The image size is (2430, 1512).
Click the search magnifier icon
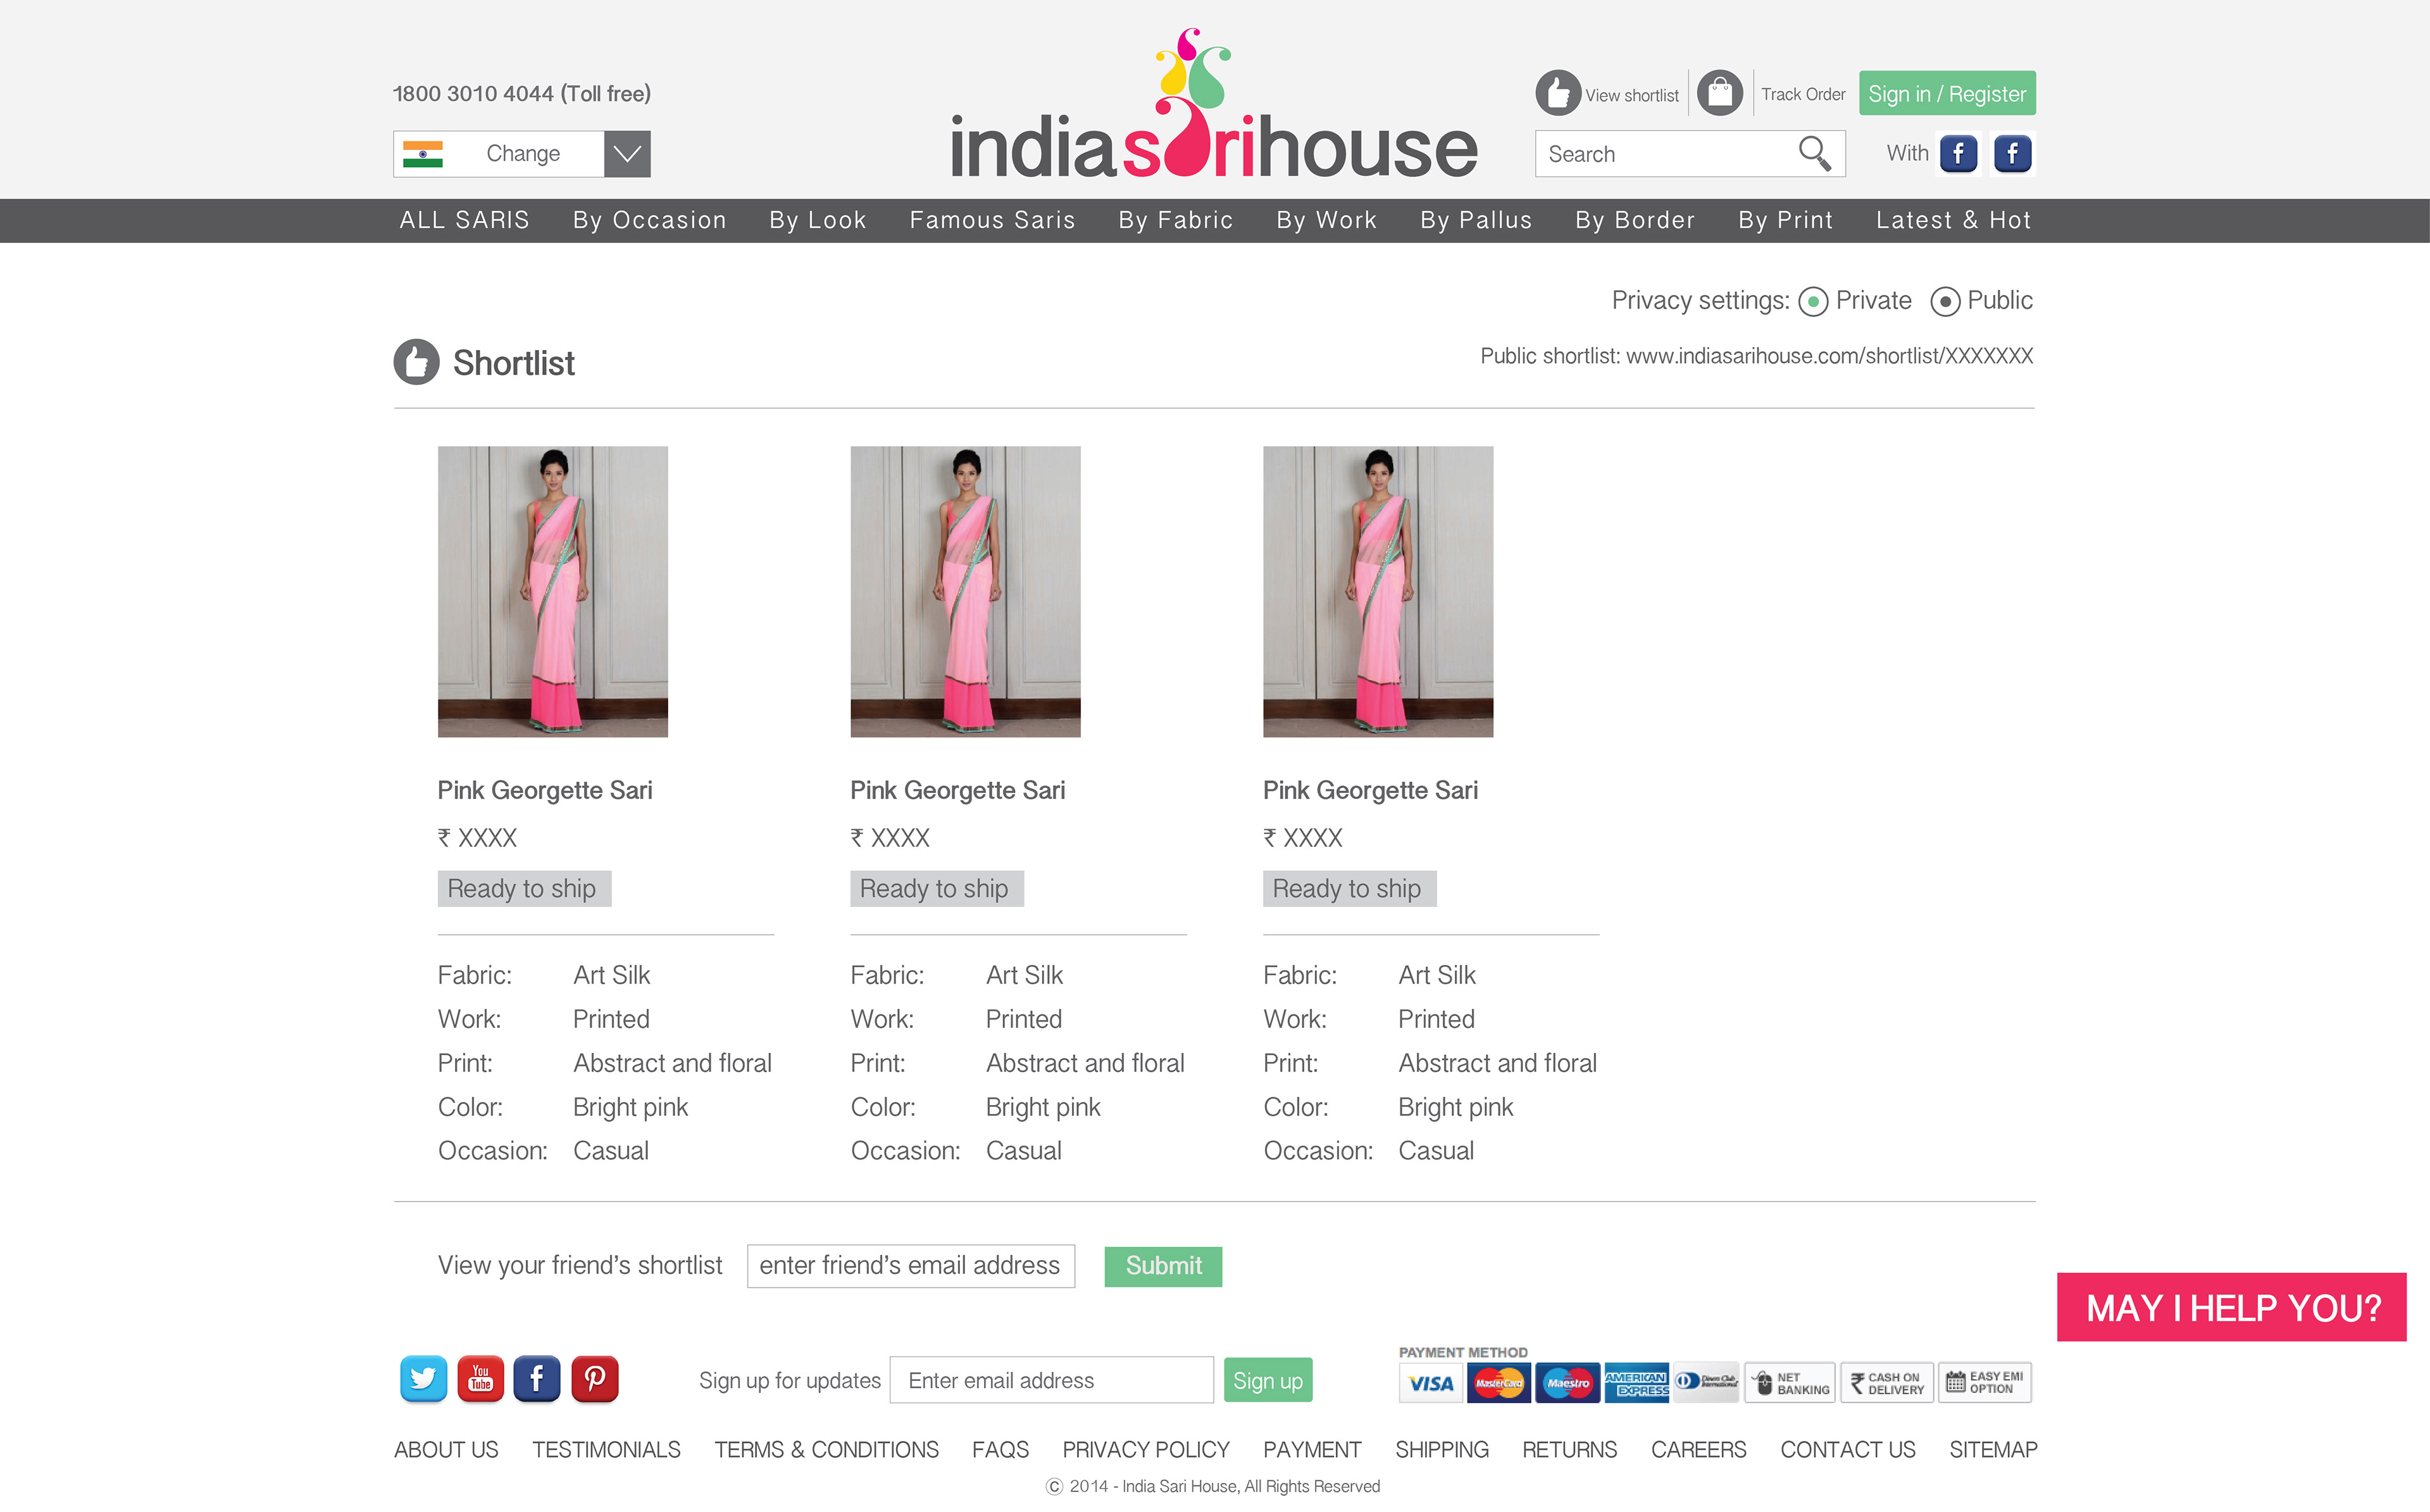[1813, 154]
